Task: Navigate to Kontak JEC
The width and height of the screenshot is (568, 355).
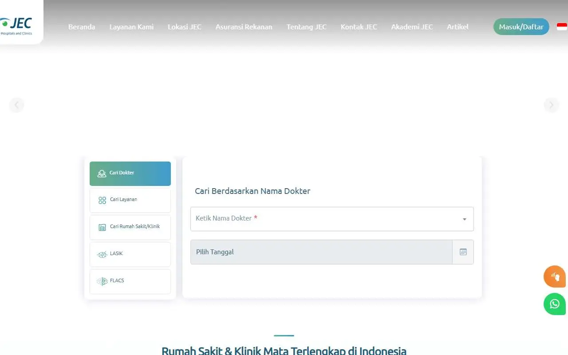Action: coord(359,27)
